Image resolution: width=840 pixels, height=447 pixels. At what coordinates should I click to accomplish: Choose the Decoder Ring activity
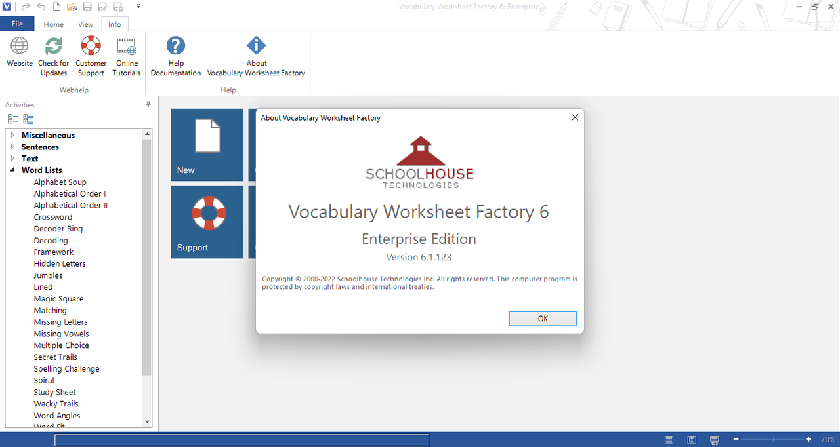click(58, 229)
